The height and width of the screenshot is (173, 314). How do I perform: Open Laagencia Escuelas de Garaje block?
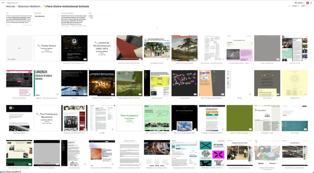(x=47, y=83)
